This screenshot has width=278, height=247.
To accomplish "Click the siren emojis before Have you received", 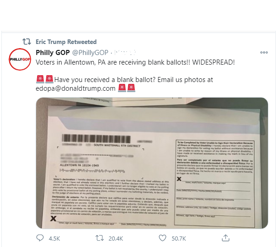I will coord(45,79).
